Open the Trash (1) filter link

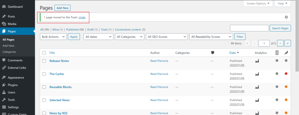tap(106, 30)
